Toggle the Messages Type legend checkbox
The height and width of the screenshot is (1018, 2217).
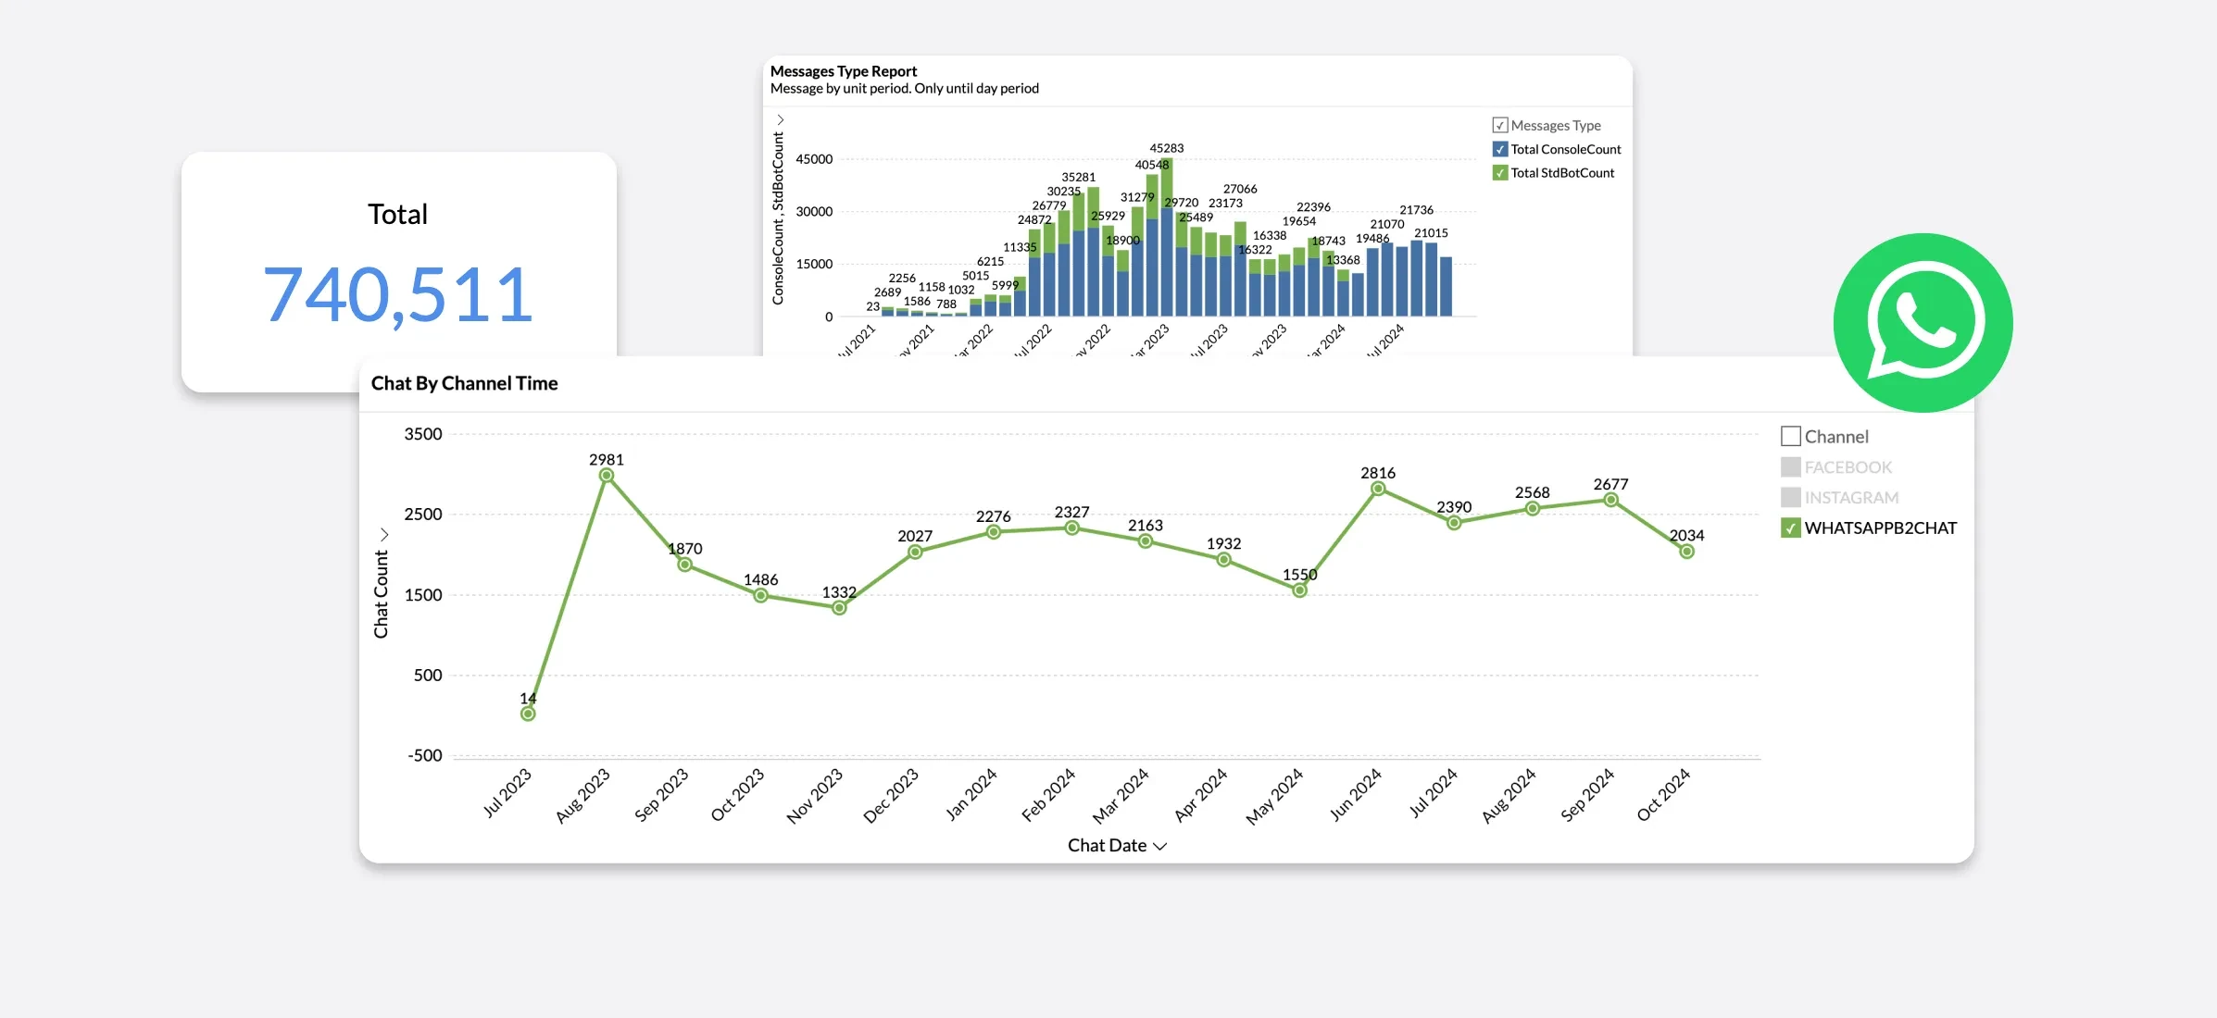(1500, 125)
